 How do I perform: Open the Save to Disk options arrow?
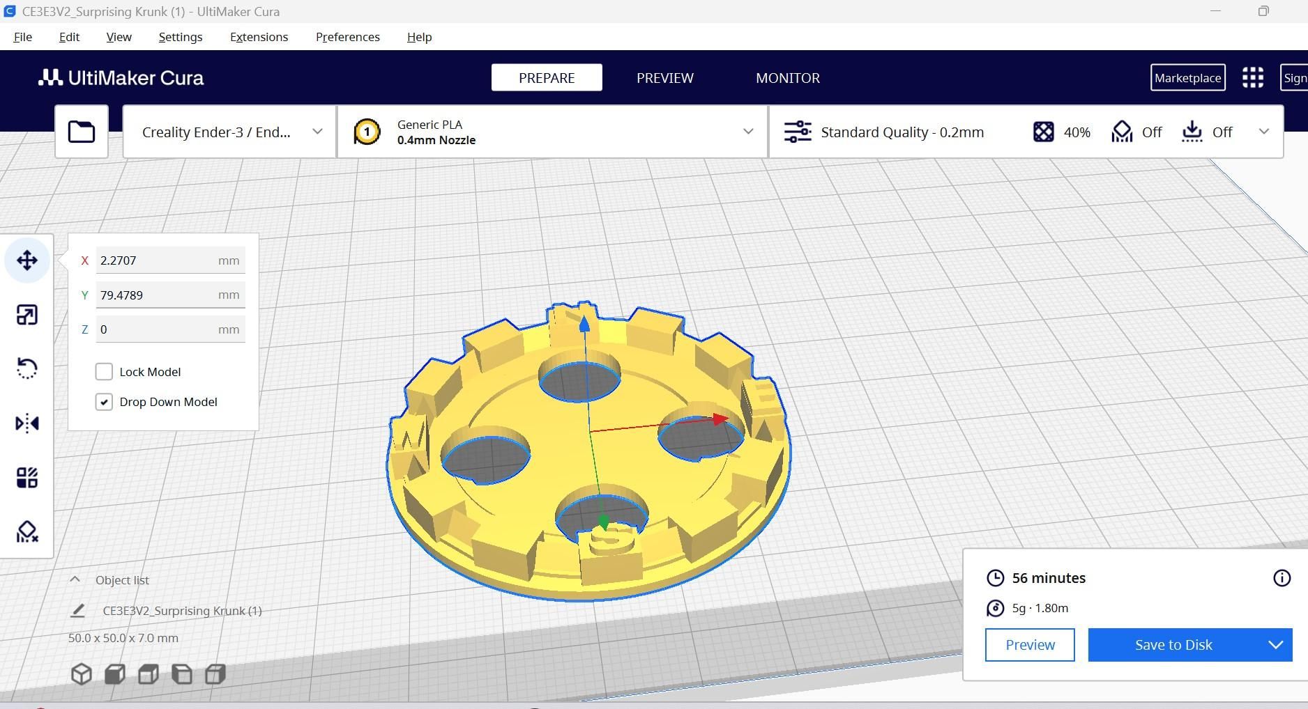click(1276, 645)
